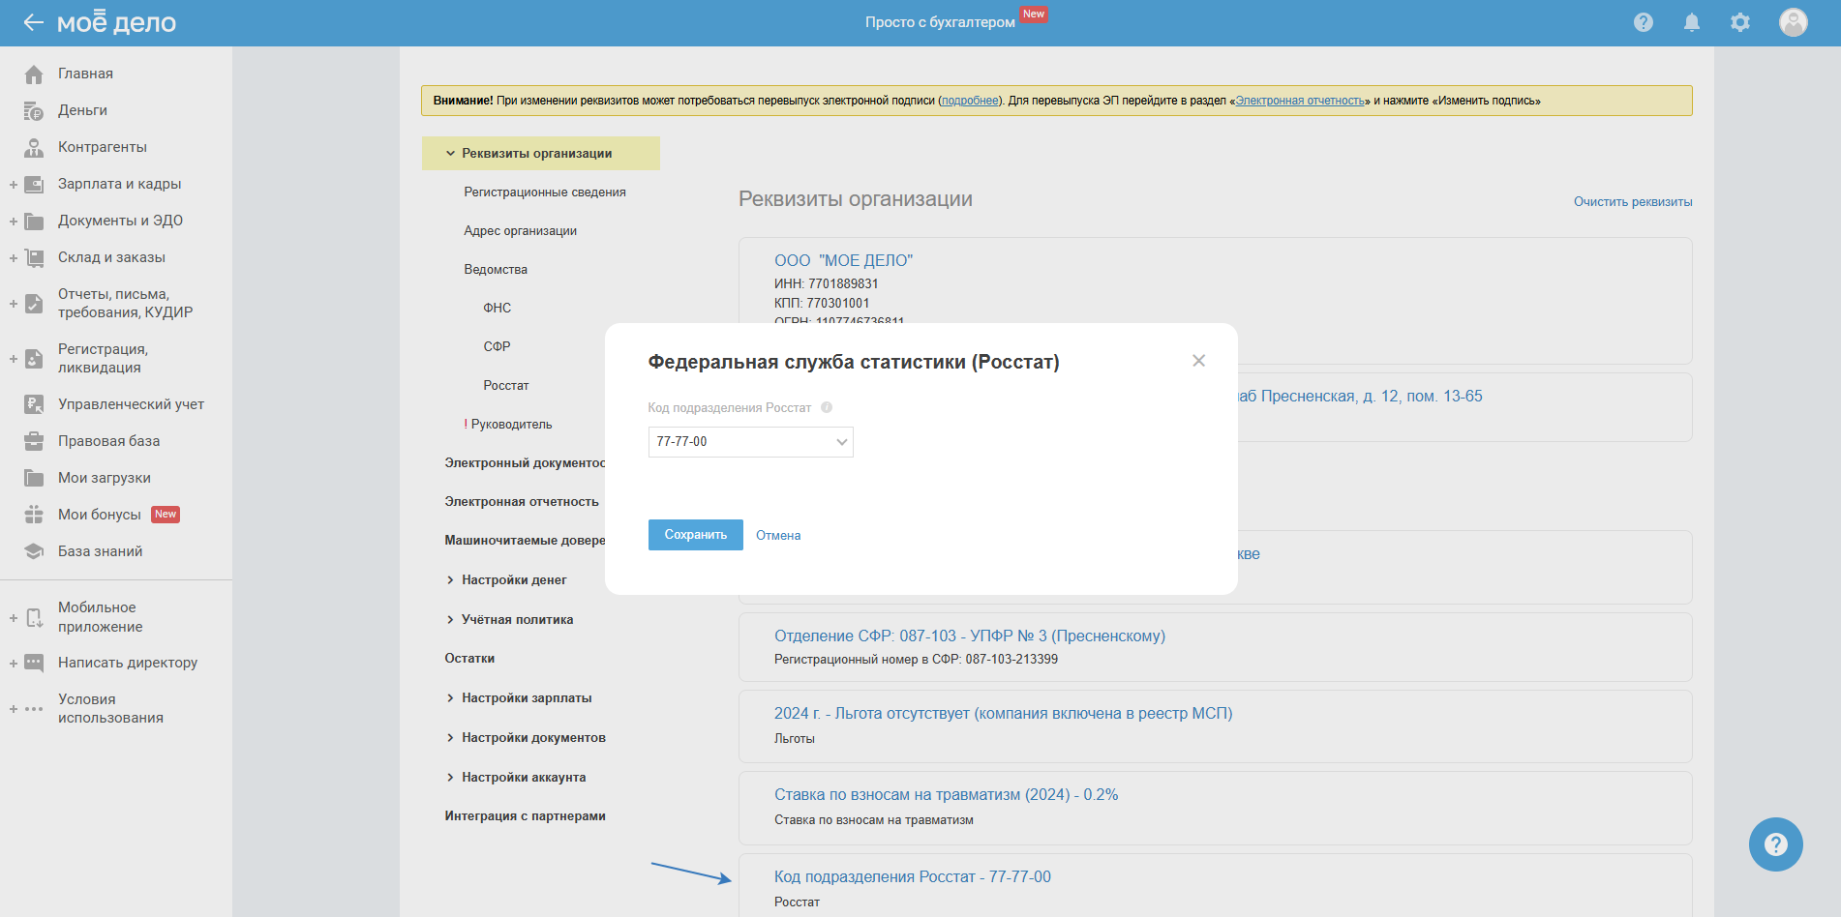The image size is (1841, 917).
Task: Click the Мобильное приложение phone icon
Action: tap(34, 618)
